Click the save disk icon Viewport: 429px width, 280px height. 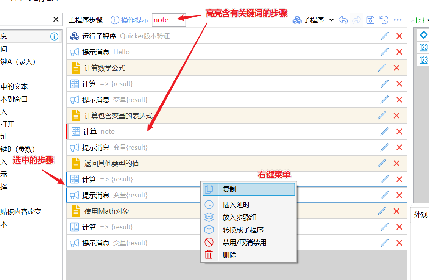tap(370, 20)
